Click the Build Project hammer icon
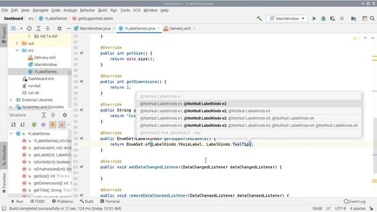Screen dimensions: 377x212 pos(259,18)
